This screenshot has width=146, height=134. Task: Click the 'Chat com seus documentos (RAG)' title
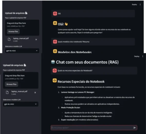coord(87,62)
